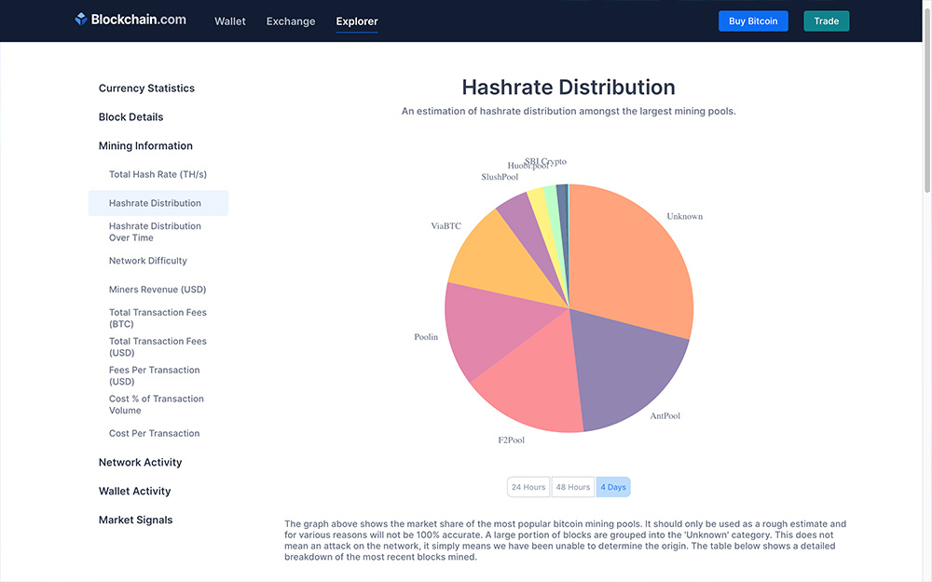Viewport: 932px width, 582px height.
Task: Click the F2Pool chart label
Action: (511, 440)
